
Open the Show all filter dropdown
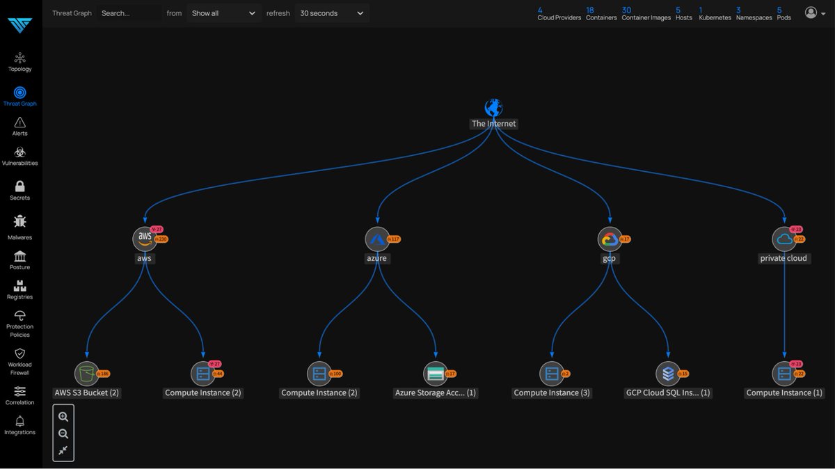pos(223,13)
